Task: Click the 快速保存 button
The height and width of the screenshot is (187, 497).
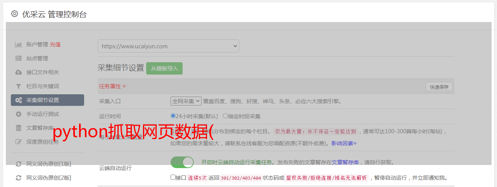Action: tap(439, 87)
